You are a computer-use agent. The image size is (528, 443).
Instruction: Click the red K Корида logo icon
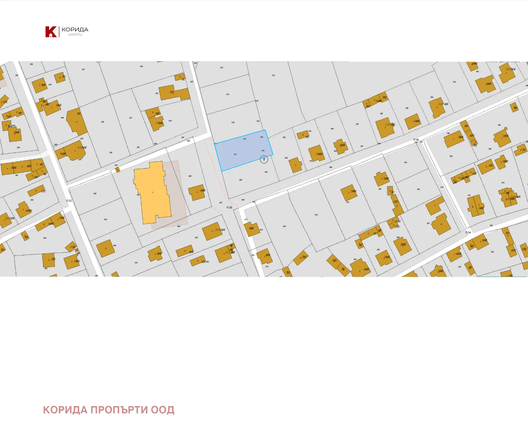51,32
